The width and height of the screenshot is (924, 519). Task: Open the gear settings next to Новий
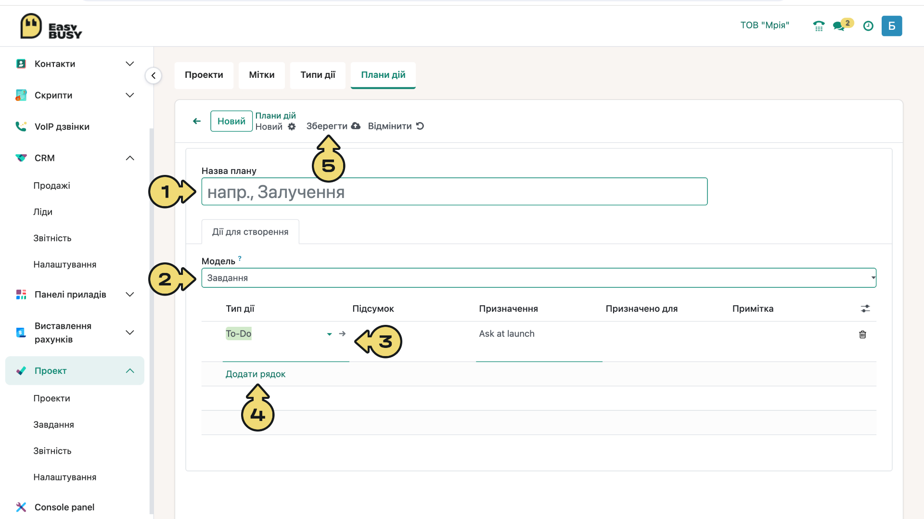[x=292, y=126]
